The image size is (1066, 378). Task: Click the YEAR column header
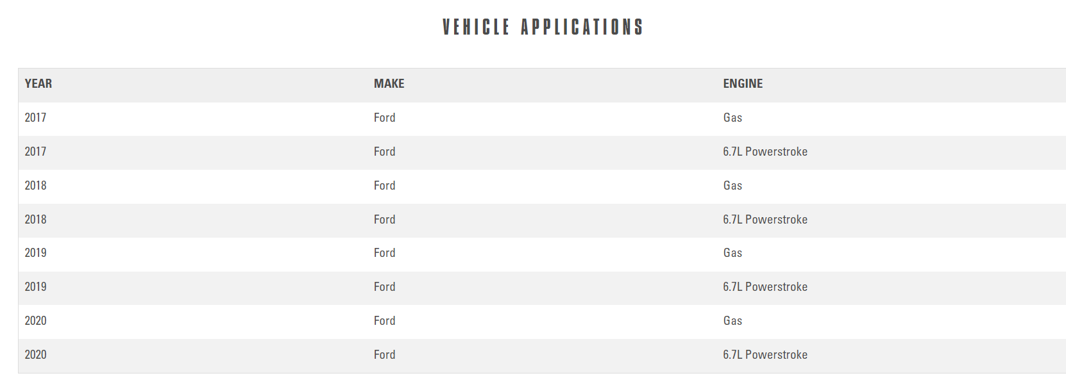(x=38, y=84)
